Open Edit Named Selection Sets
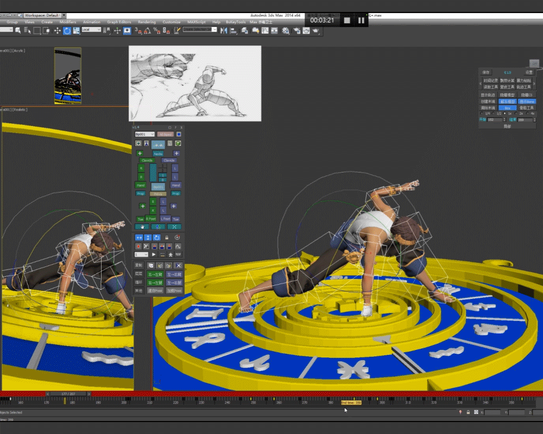Image resolution: width=543 pixels, height=434 pixels. [177, 30]
